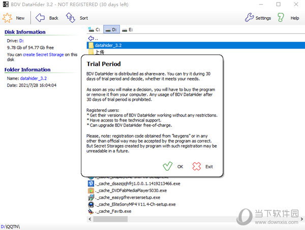Go up with the parent folder arrow
Image resolution: width=305 pixels, height=230 pixels.
click(91, 39)
